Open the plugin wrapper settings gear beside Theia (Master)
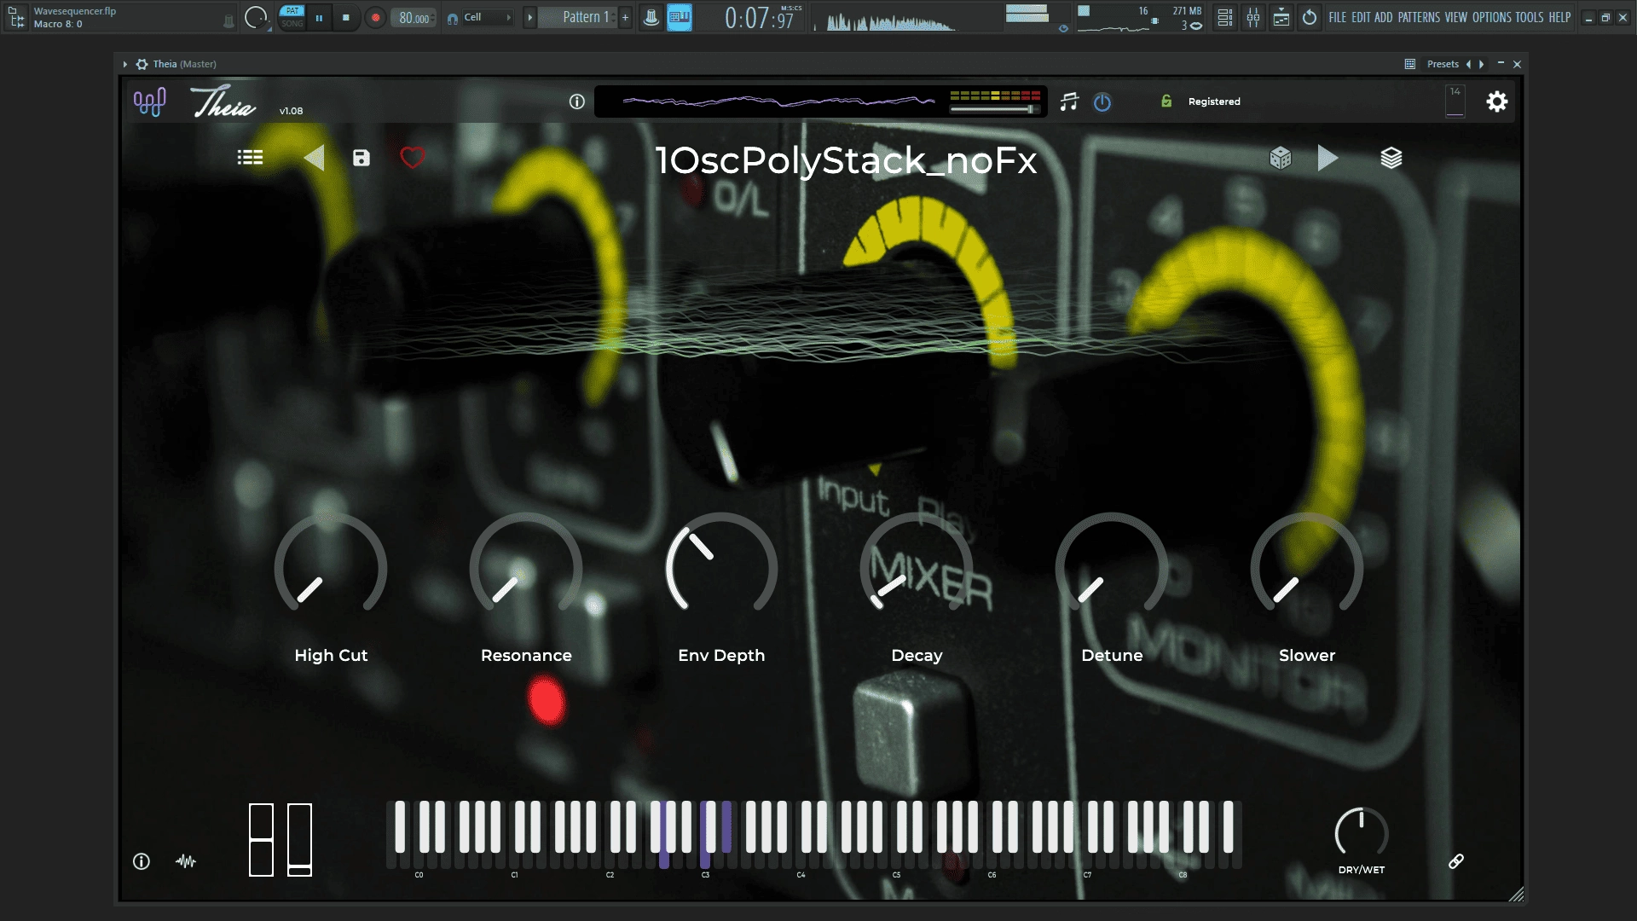This screenshot has height=921, width=1637. [x=142, y=64]
